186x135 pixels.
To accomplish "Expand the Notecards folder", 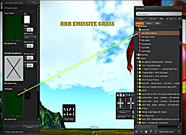I will click(137, 55).
